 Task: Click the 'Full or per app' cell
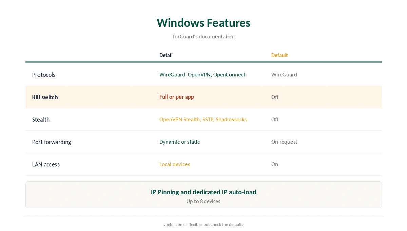(177, 97)
